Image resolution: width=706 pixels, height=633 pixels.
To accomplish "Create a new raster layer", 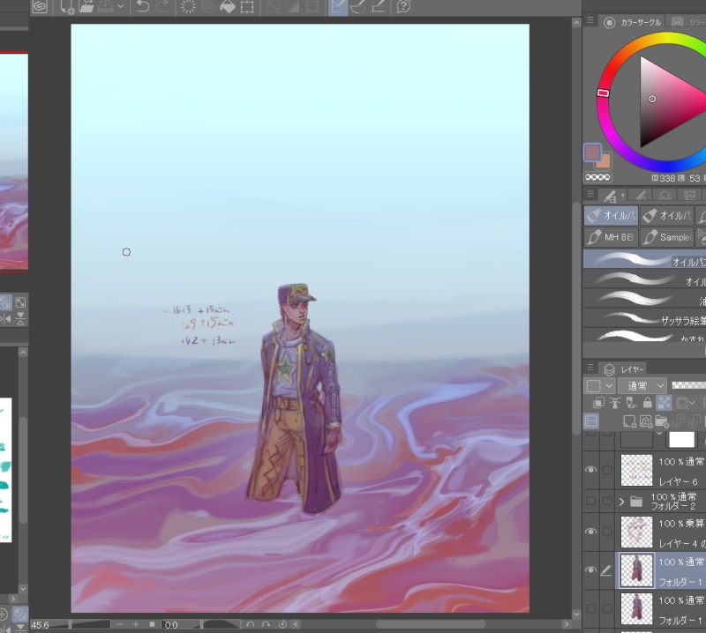I will pos(629,421).
